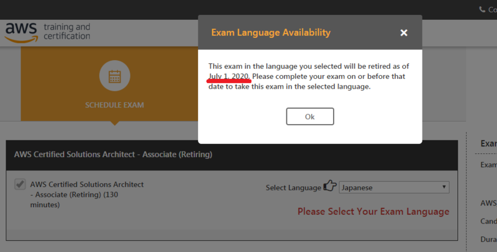This screenshot has width=497, height=252.
Task: Open the Select Language dropdown showing Japanese
Action: tap(394, 187)
